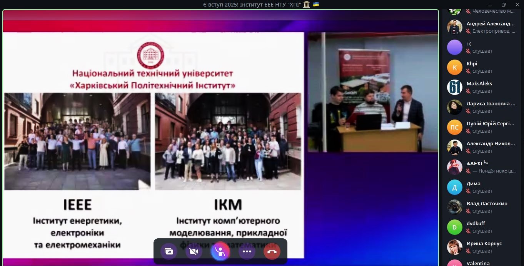Start screen sharing from the call toolbar

click(x=169, y=251)
